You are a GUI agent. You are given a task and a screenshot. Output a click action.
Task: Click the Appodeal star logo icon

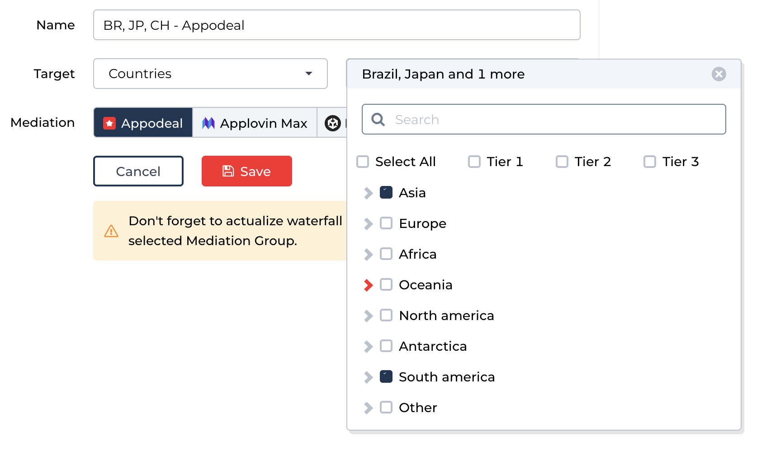[x=109, y=123]
